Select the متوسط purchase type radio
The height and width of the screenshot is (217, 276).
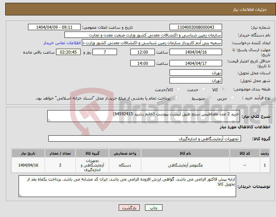pyautogui.click(x=209, y=98)
